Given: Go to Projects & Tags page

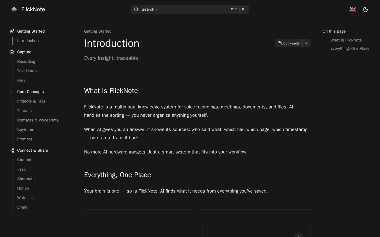Looking at the screenshot, I should click(x=31, y=101).
